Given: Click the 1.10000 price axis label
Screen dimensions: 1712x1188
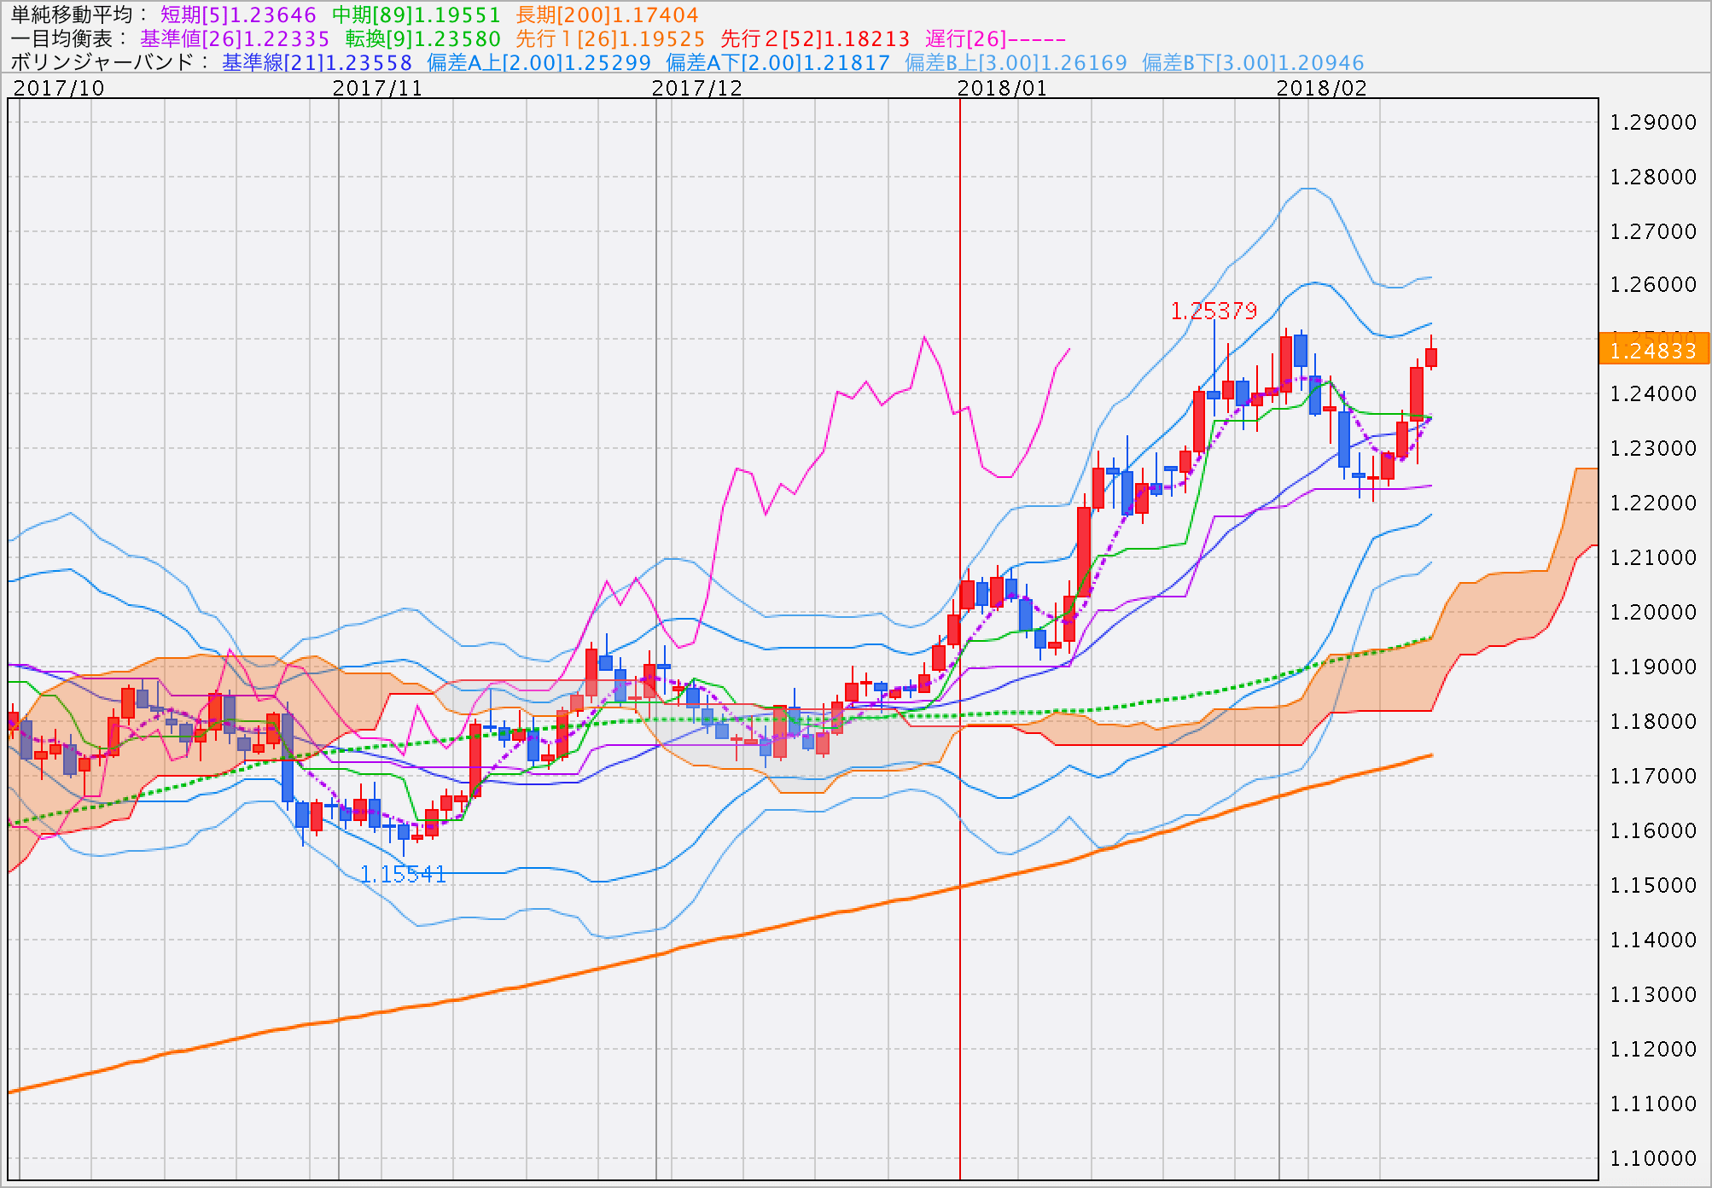Looking at the screenshot, I should 1653,1158.
